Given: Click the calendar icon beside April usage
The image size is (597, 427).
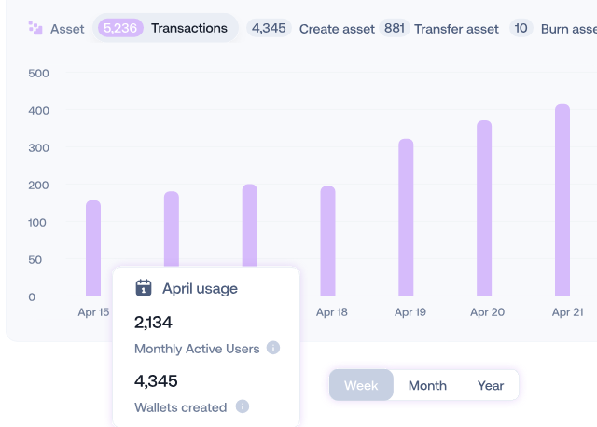Looking at the screenshot, I should pos(144,288).
